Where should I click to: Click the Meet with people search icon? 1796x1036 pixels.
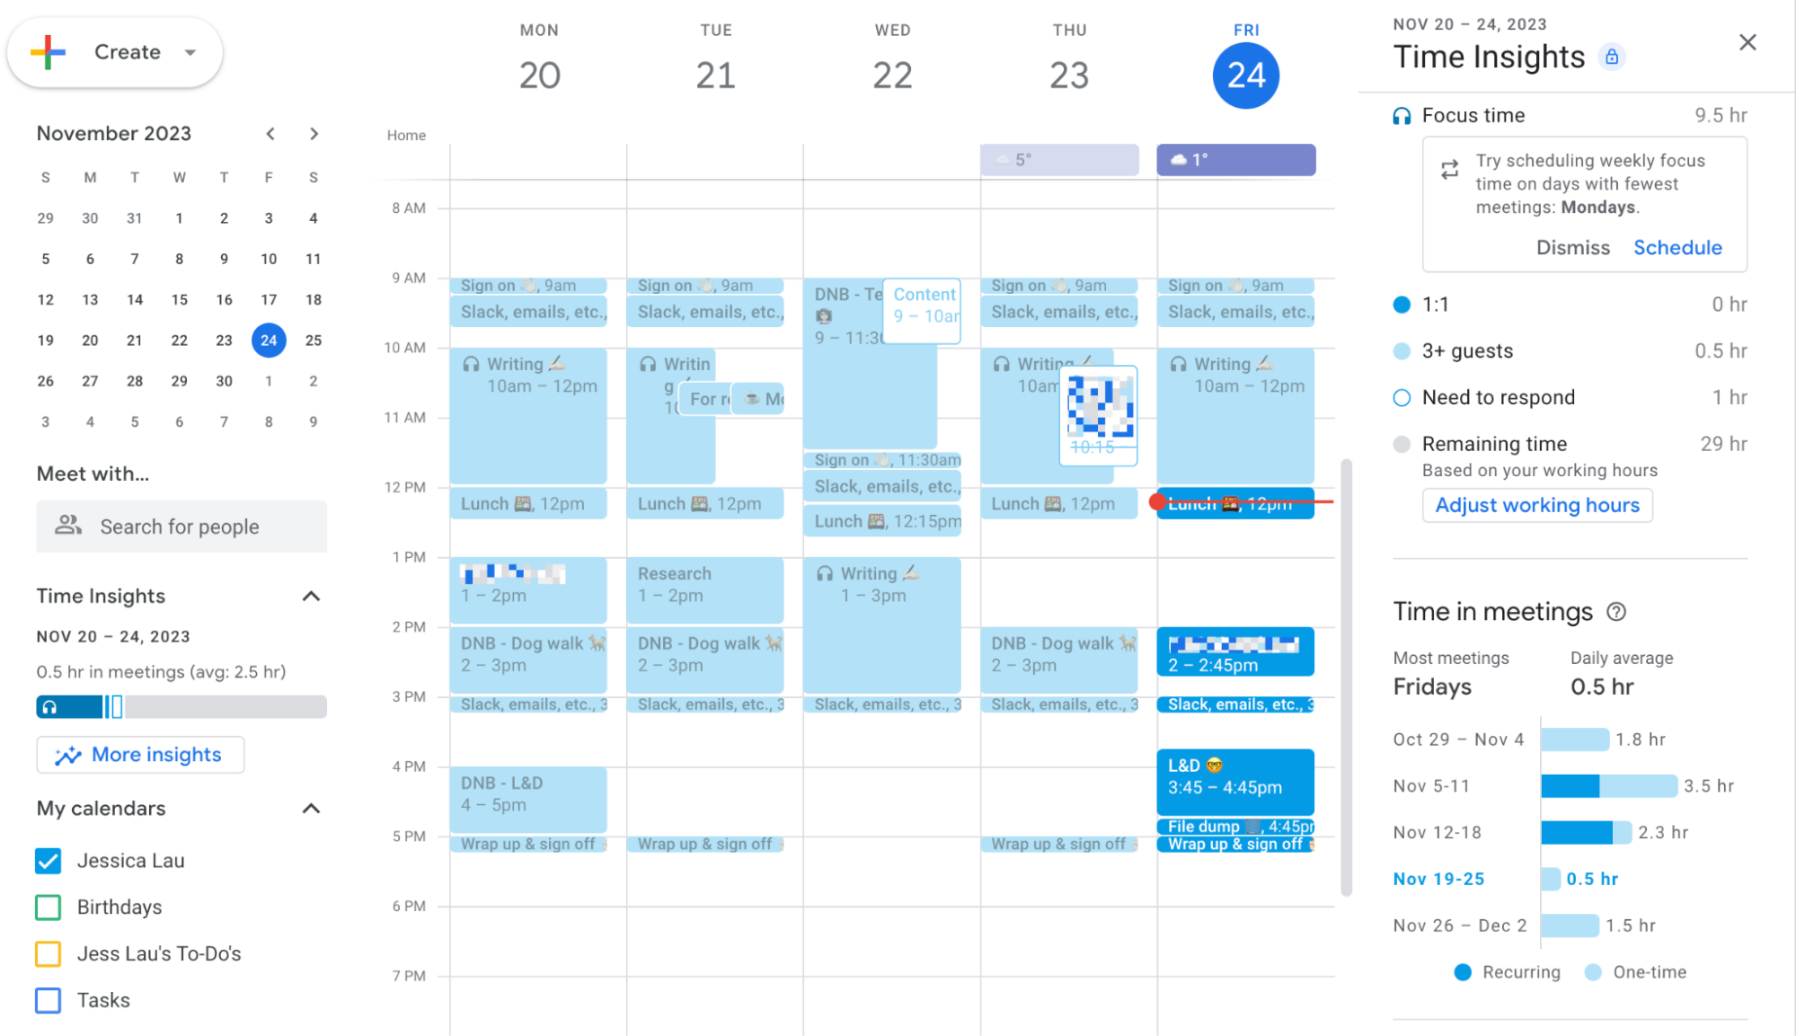pos(68,526)
